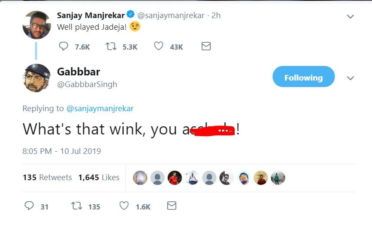This screenshot has width=372, height=228.
Task: Like Gabbar's tweet showing 1.6K
Action: point(124,206)
